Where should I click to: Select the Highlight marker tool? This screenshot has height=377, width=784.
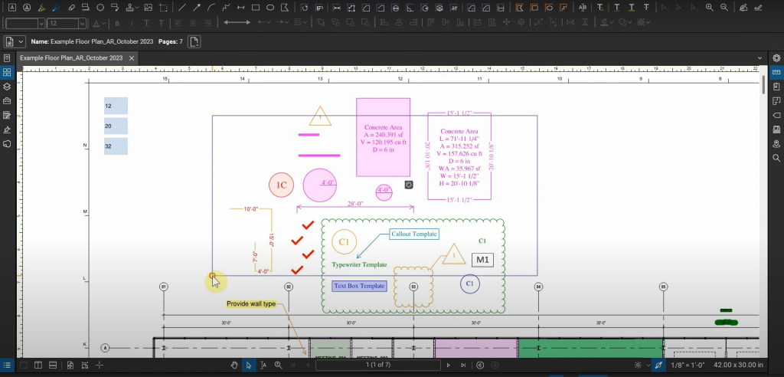(41, 8)
